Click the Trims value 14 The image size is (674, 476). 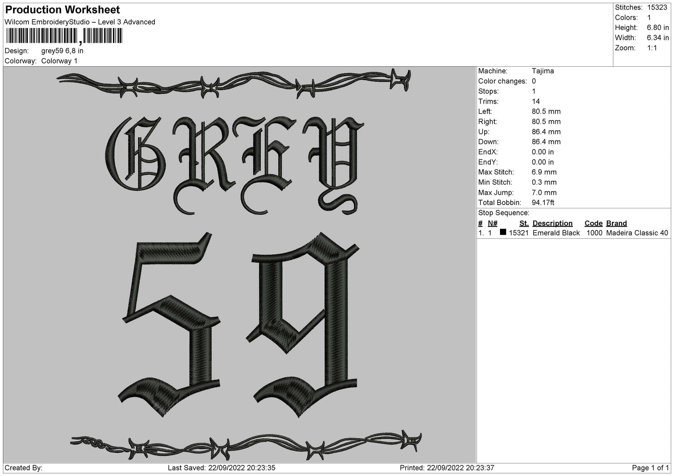click(536, 101)
